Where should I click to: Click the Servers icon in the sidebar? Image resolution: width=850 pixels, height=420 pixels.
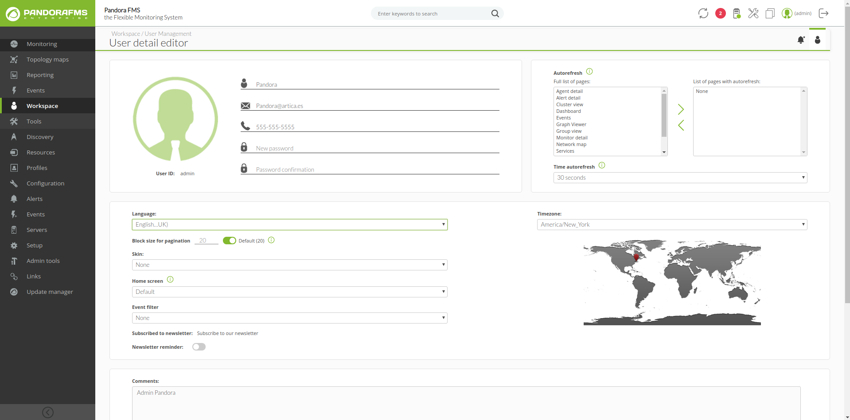[x=14, y=230]
